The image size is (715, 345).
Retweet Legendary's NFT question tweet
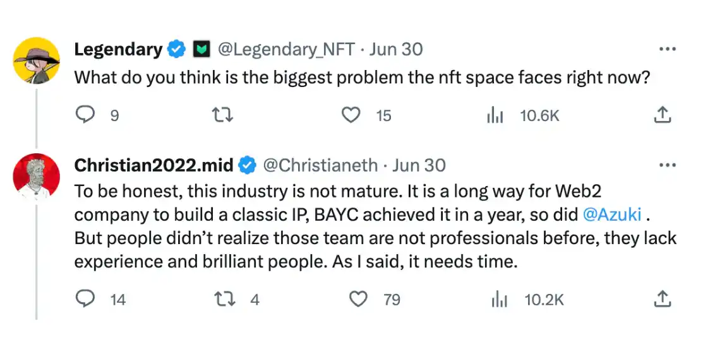220,115
